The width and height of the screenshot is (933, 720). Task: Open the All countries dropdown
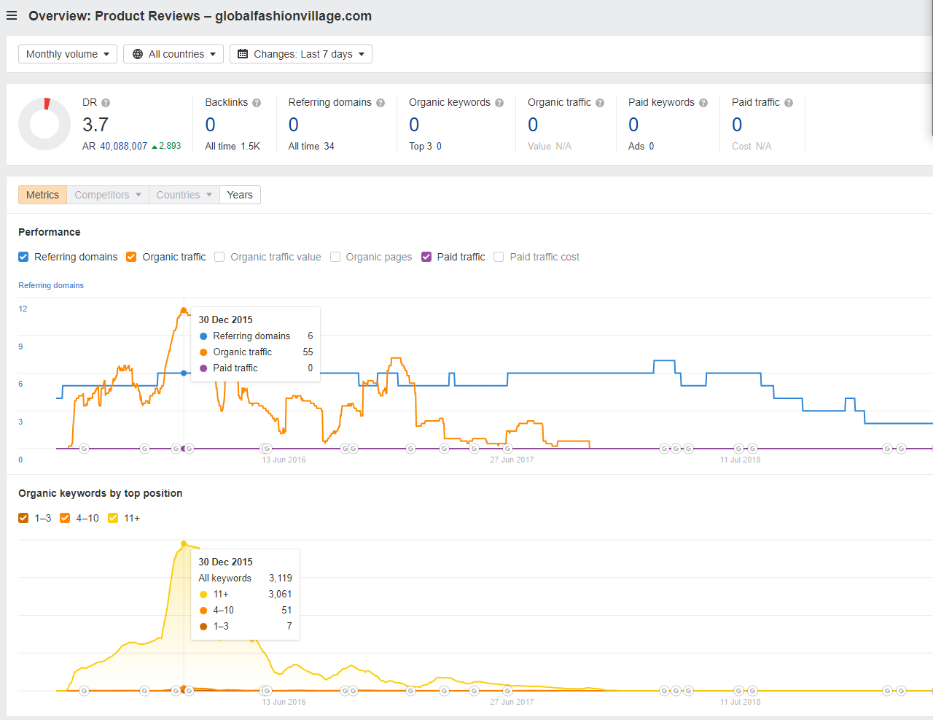[173, 54]
